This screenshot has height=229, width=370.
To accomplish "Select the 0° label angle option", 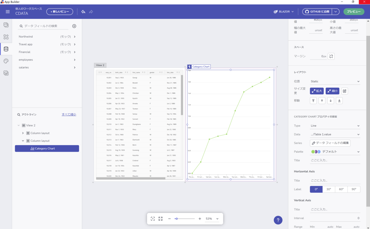I will click(316, 189).
